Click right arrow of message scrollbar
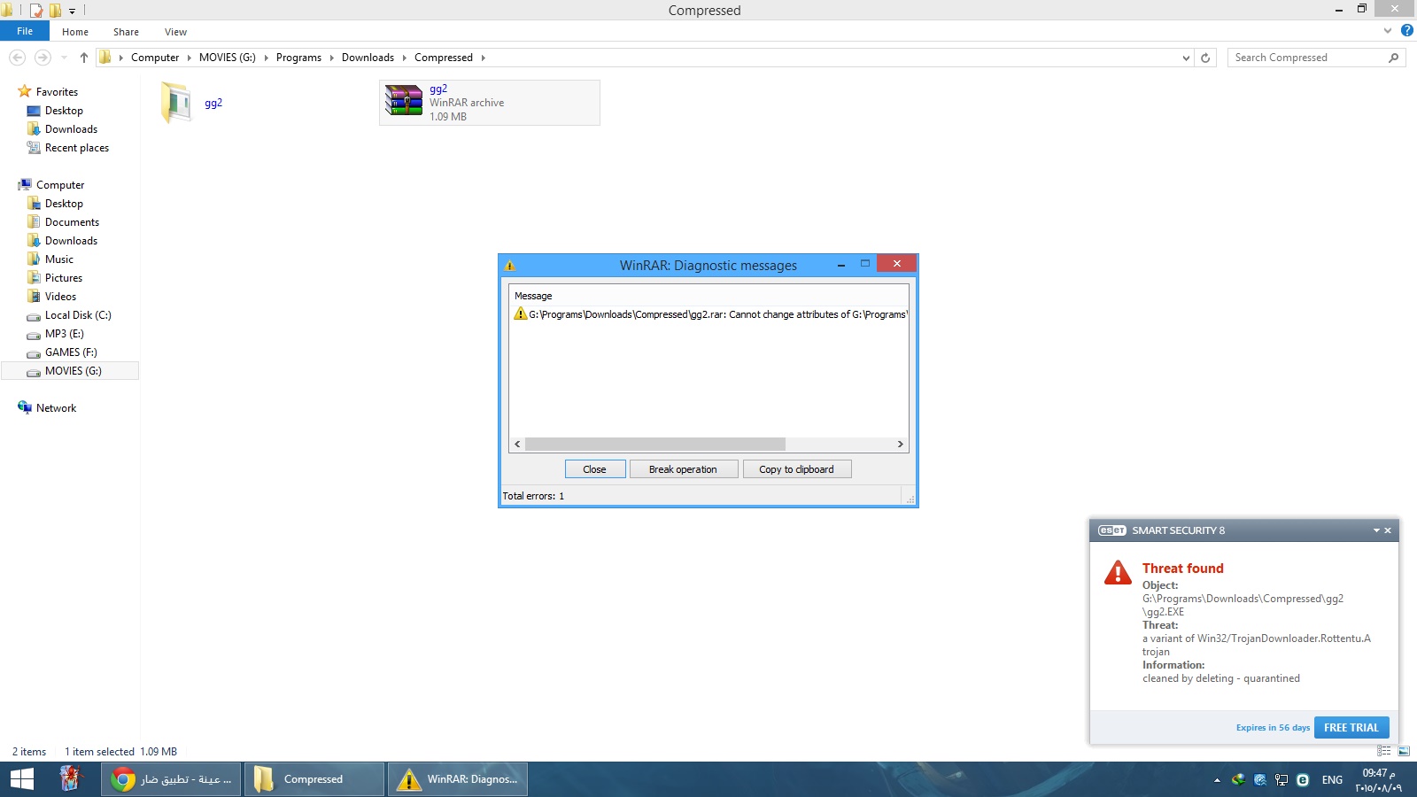The image size is (1417, 797). (901, 444)
